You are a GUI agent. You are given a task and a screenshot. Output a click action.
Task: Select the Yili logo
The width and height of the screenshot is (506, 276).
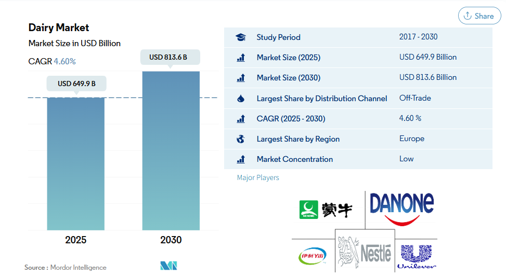pos(312,256)
